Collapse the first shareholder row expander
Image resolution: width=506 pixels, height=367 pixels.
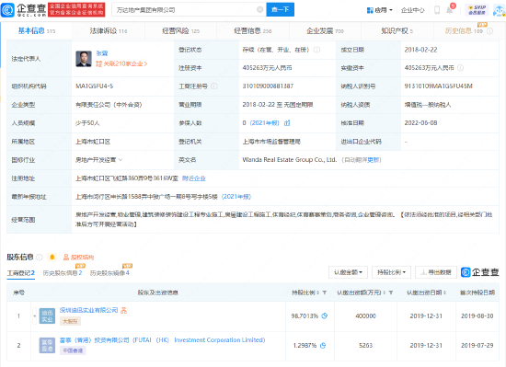(x=34, y=316)
